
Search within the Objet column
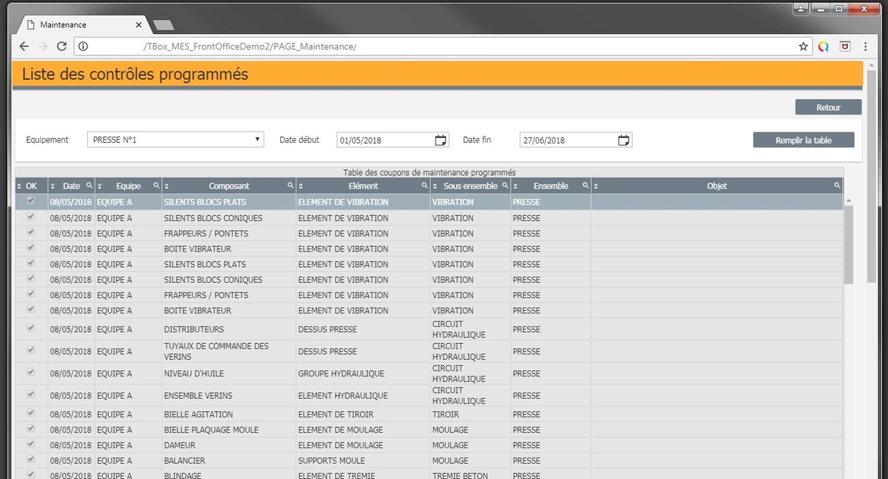point(837,186)
